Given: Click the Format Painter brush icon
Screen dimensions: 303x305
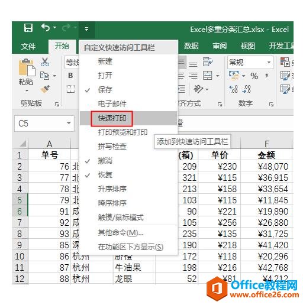Looking at the screenshot, I should coord(45,89).
